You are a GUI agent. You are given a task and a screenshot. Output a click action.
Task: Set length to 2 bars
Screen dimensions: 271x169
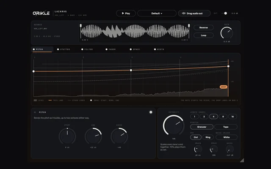pos(204,117)
